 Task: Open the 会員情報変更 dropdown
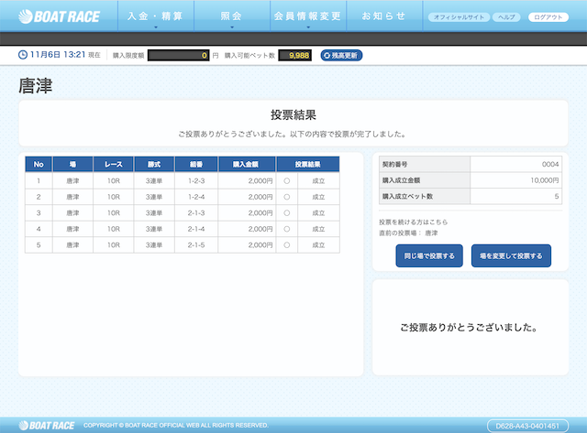pos(308,17)
